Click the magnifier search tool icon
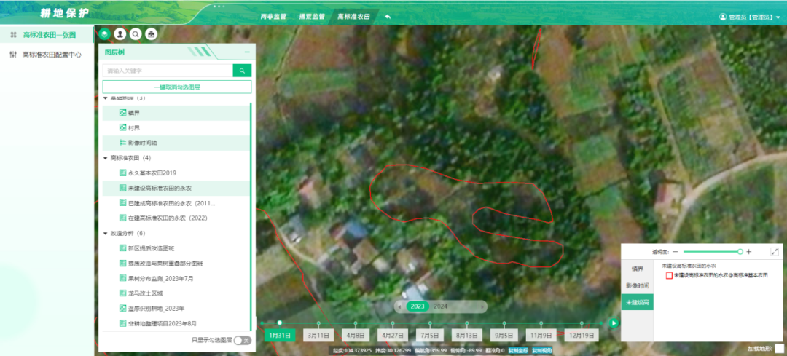Screen dimensions: 787x356 pyautogui.click(x=136, y=33)
